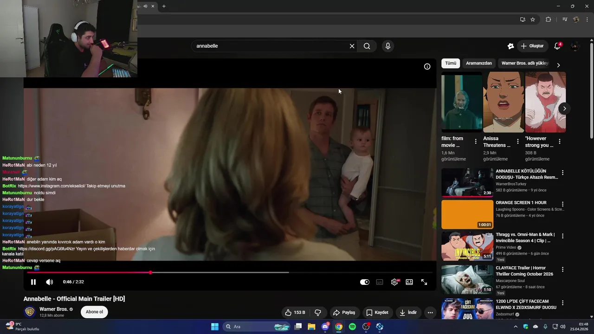Mute the tab via speaker icon
The image size is (594, 334).
(x=145, y=6)
